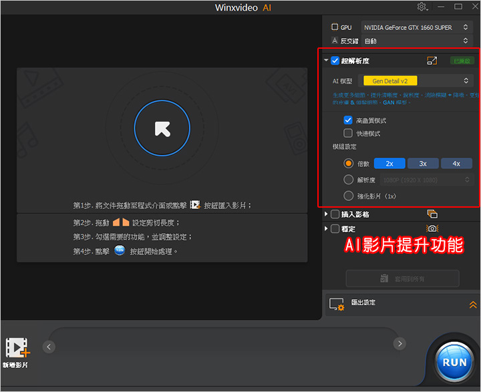Click the Winxvideo AI title
Screen dimensions: 481x392
coord(243,7)
